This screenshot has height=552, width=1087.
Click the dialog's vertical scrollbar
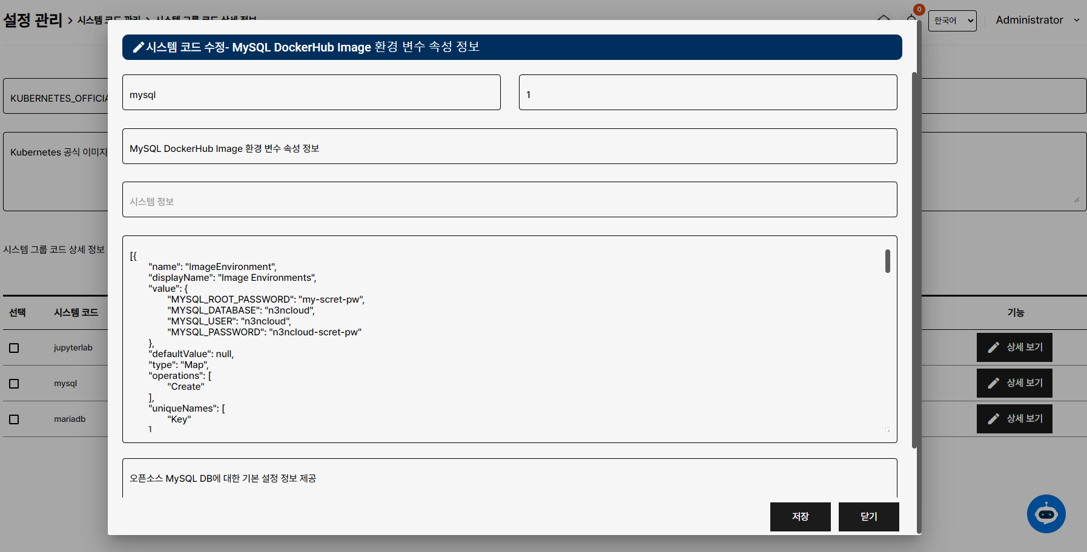(914, 260)
